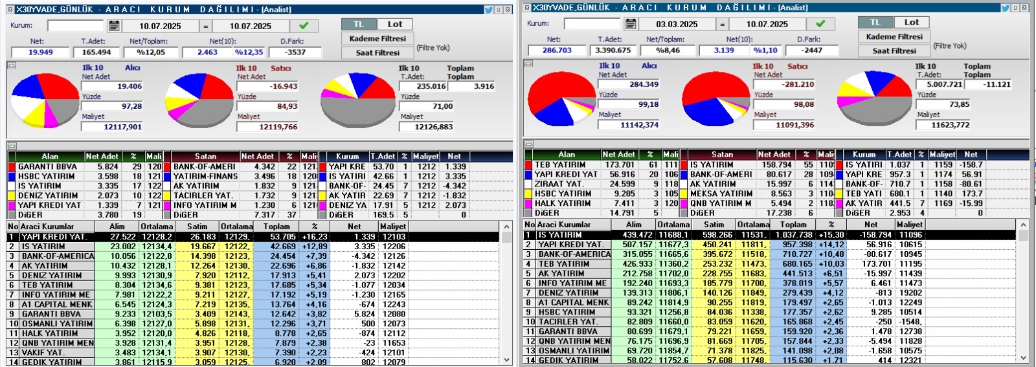Open Saat Filtresi in the left window
Screen dimensions: 1036x367
(x=377, y=52)
